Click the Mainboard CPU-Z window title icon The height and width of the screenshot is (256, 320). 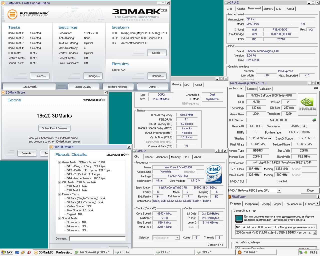coord(227,3)
